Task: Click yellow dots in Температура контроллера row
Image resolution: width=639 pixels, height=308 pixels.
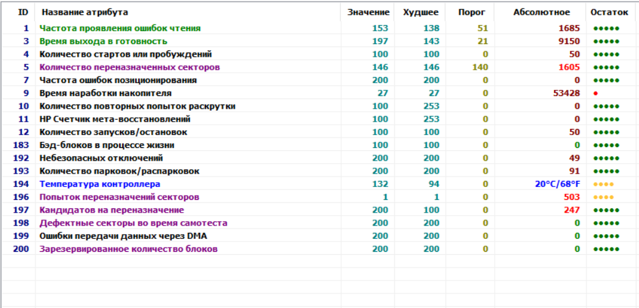Action: point(603,185)
